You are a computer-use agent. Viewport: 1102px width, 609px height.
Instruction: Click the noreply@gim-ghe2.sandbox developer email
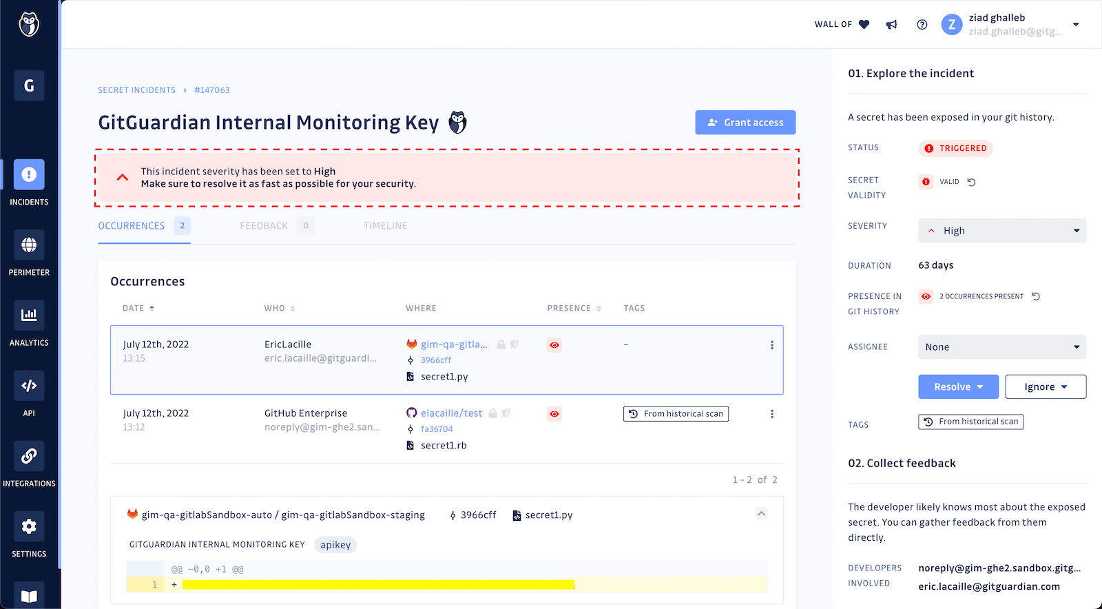[999, 568]
